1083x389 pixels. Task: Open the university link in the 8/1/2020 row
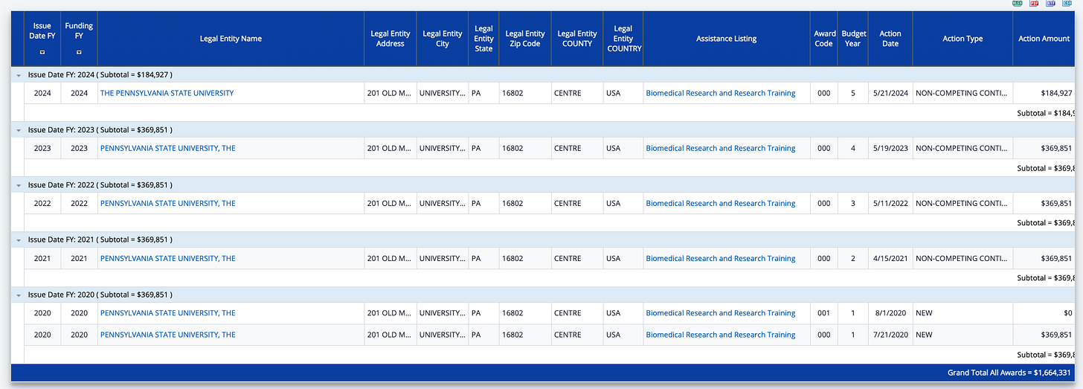[x=167, y=313]
